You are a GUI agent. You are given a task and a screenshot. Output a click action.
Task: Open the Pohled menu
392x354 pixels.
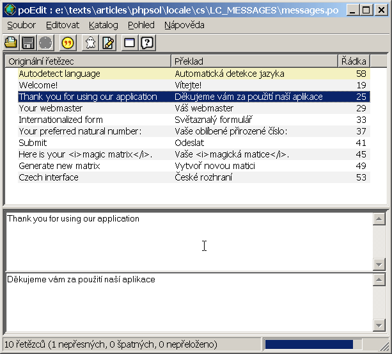click(141, 25)
